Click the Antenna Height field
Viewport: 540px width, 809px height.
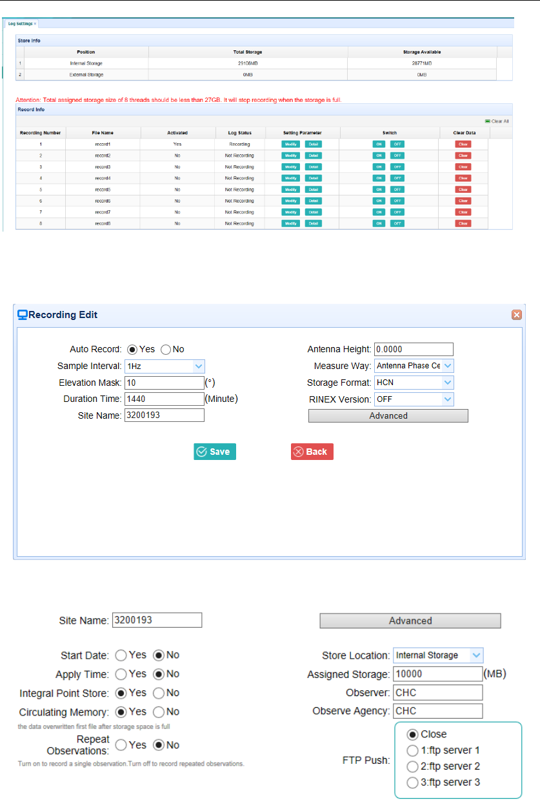[x=414, y=349]
